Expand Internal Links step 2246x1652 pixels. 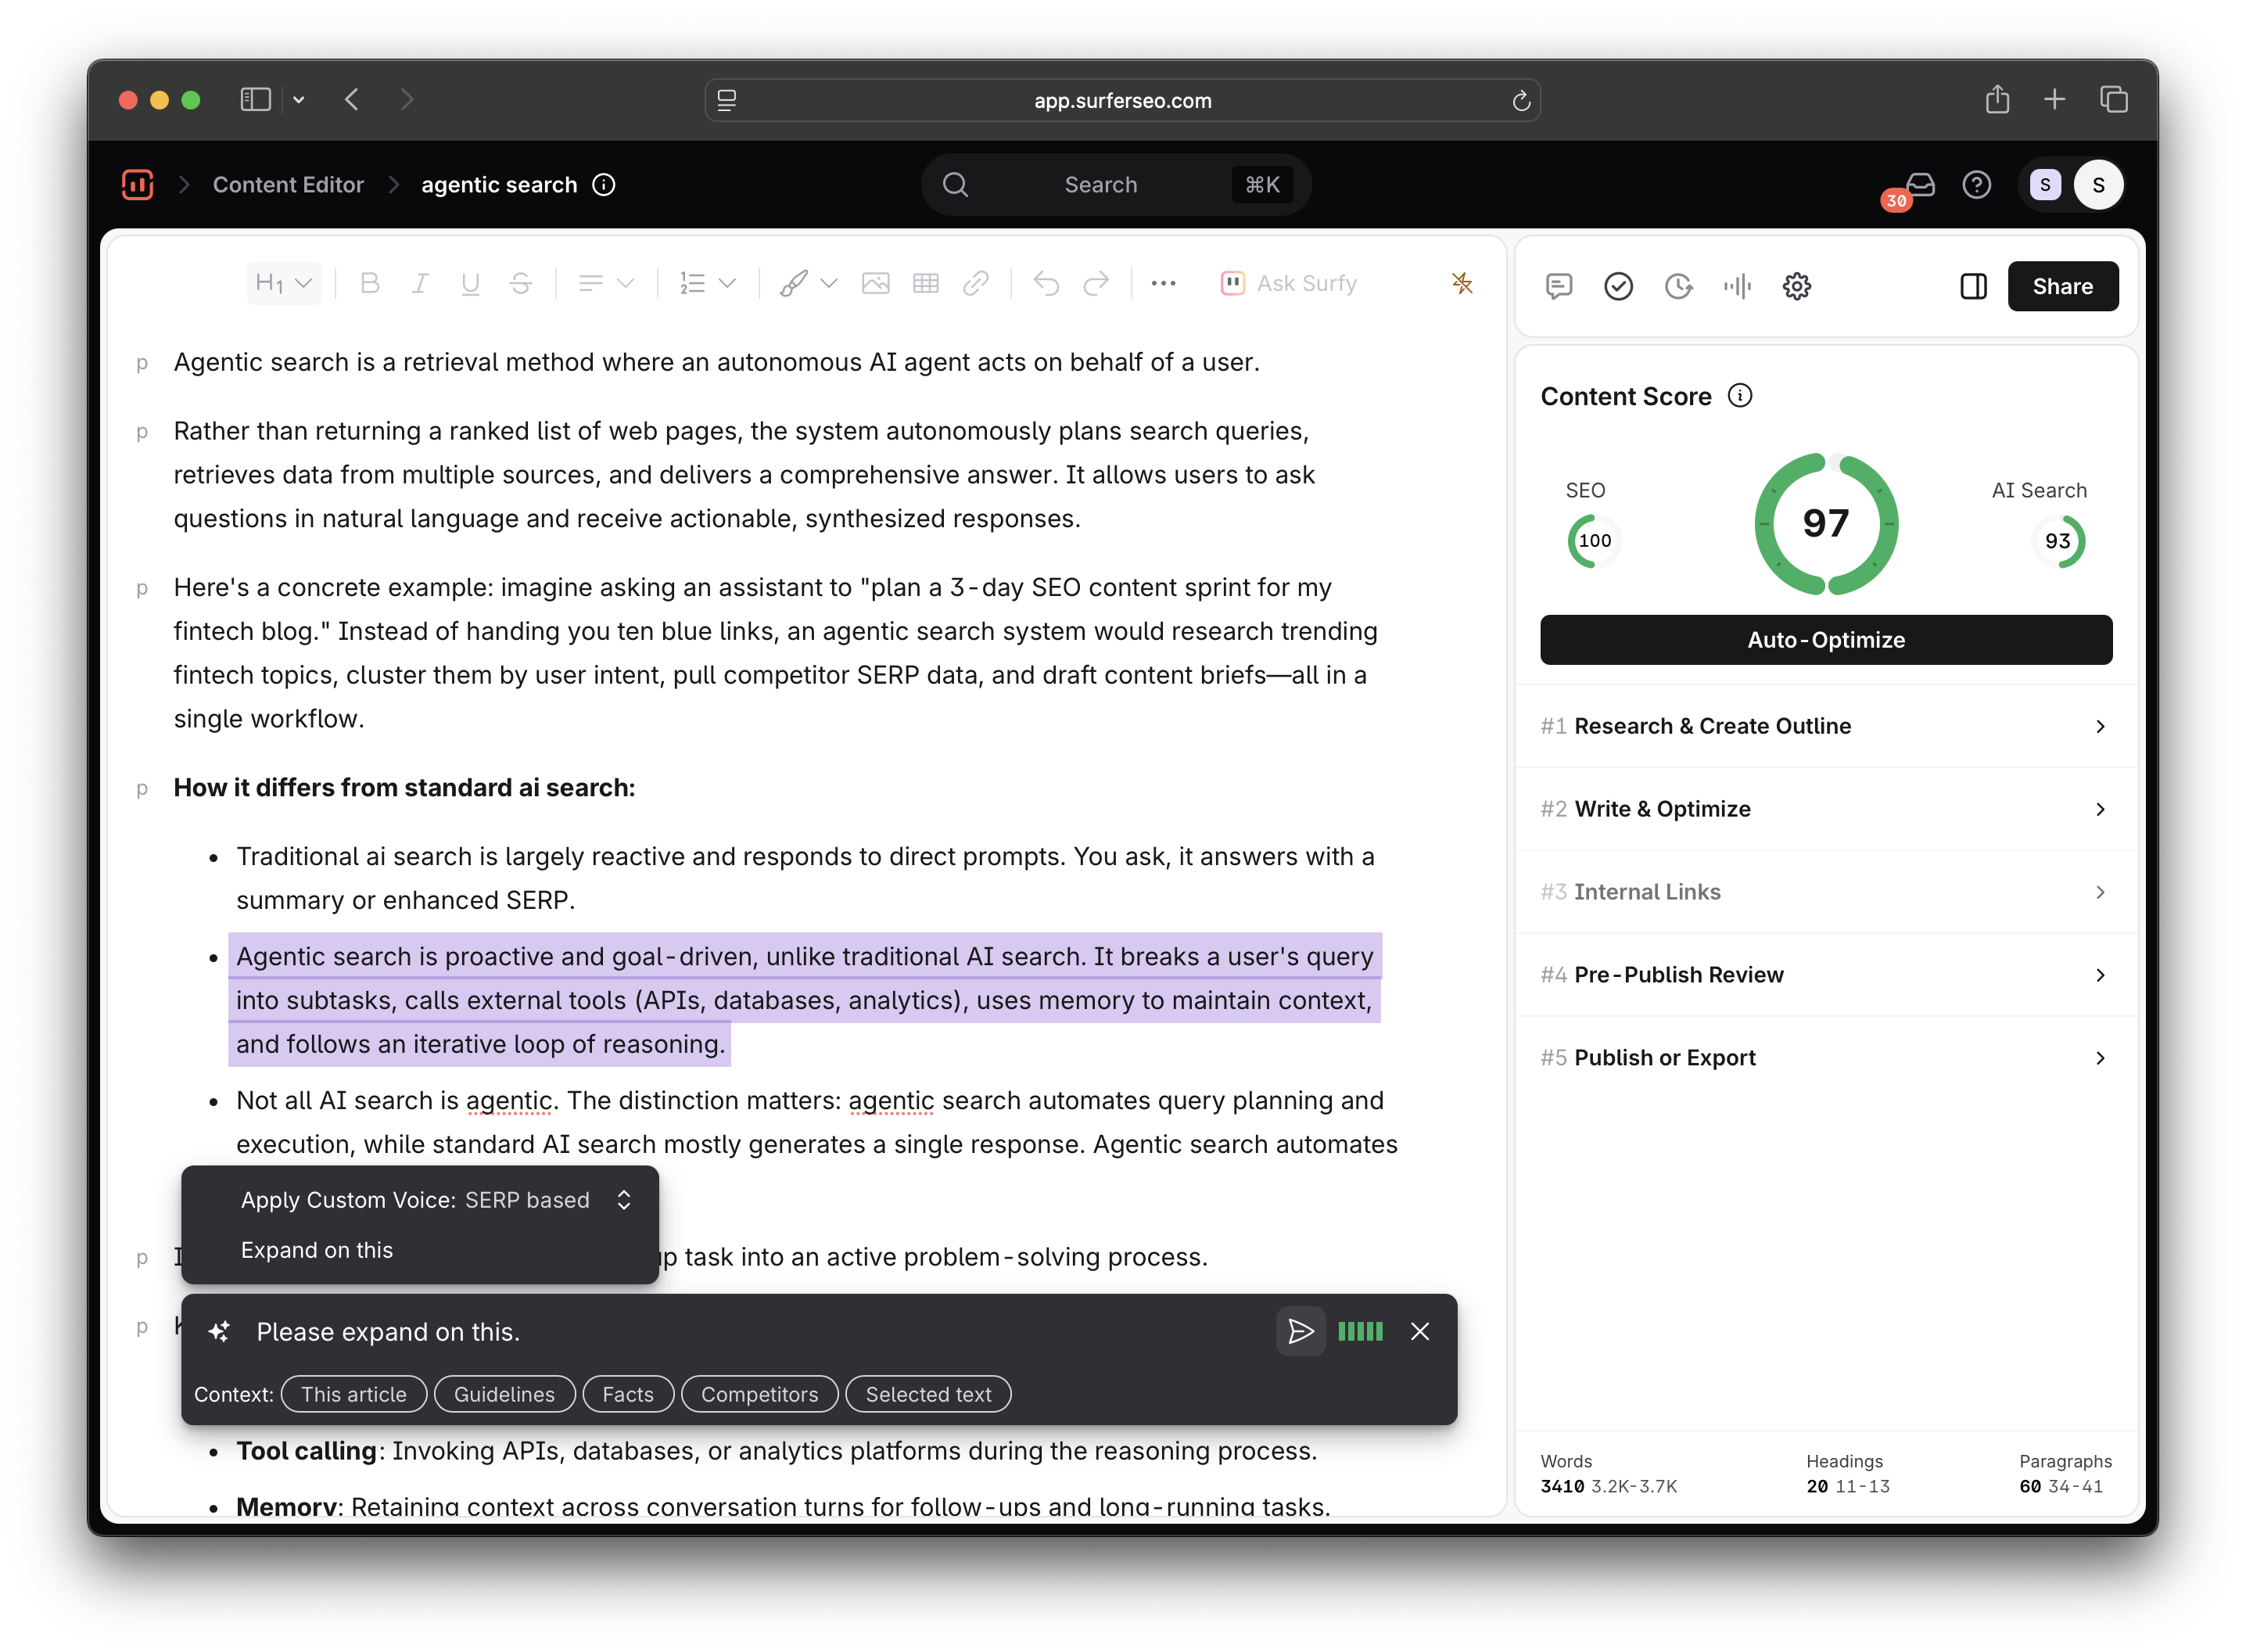(1826, 892)
